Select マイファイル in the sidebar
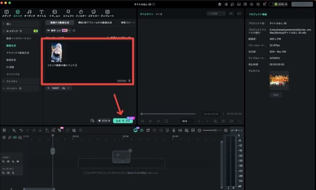The height and width of the screenshot is (190, 316). coord(13,74)
